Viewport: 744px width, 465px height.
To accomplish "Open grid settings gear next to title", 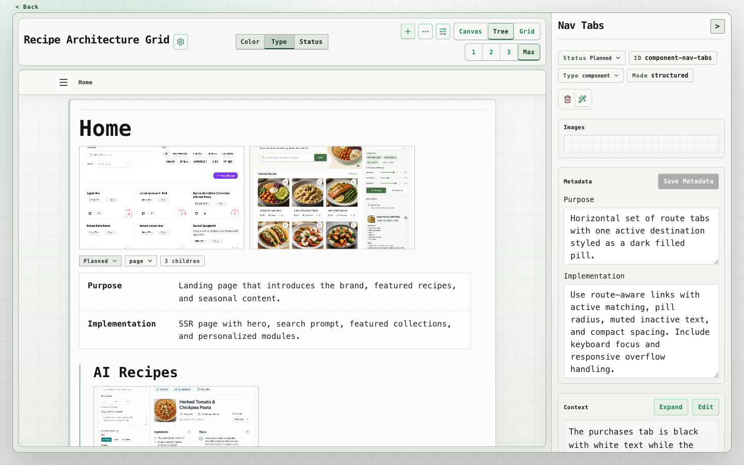I will (x=180, y=42).
